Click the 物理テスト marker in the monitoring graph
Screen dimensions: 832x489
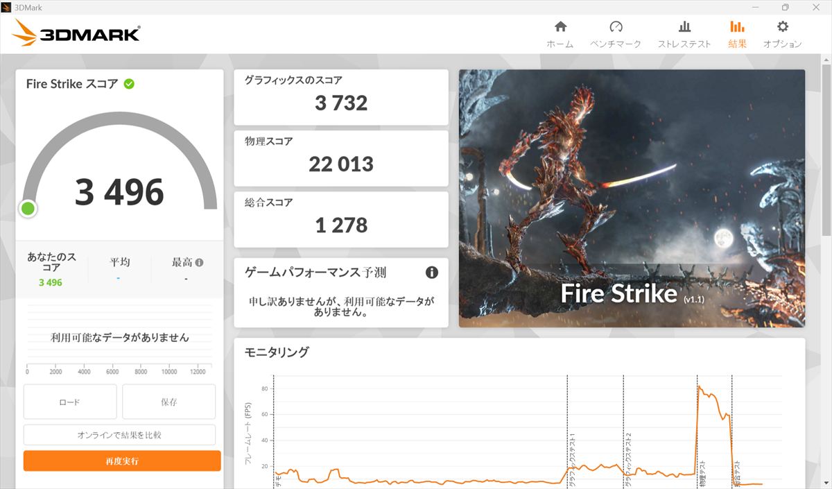(x=702, y=473)
